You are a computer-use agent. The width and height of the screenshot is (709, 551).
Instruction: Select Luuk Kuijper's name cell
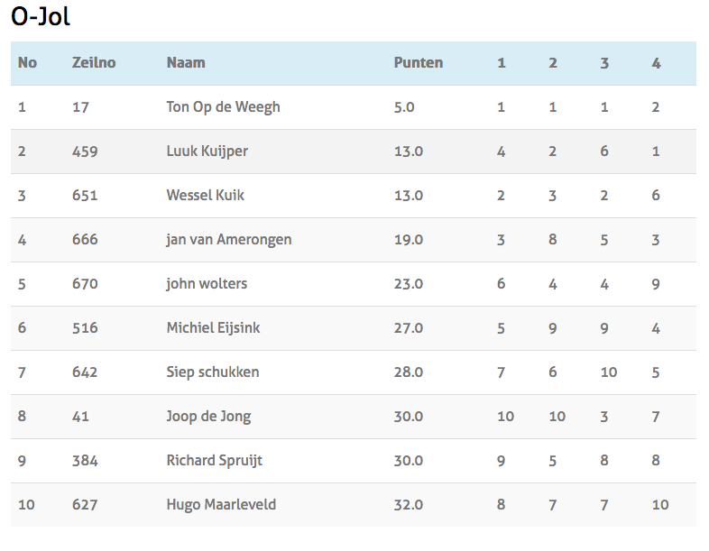[x=207, y=152]
